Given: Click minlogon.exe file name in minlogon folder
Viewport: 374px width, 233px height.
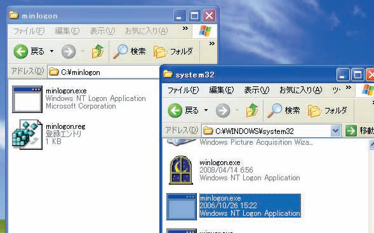Looking at the screenshot, I should 66,91.
